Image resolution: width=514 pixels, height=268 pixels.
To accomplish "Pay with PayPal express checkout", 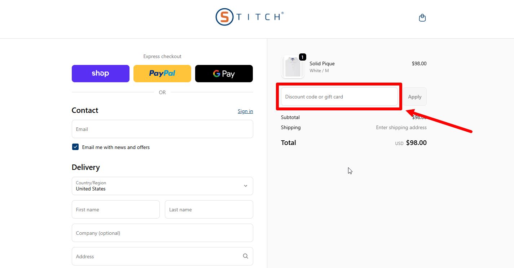I will coord(162,73).
